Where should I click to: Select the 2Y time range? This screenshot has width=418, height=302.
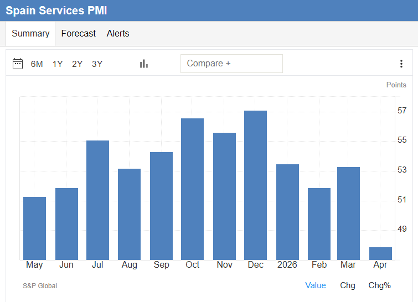tap(78, 64)
